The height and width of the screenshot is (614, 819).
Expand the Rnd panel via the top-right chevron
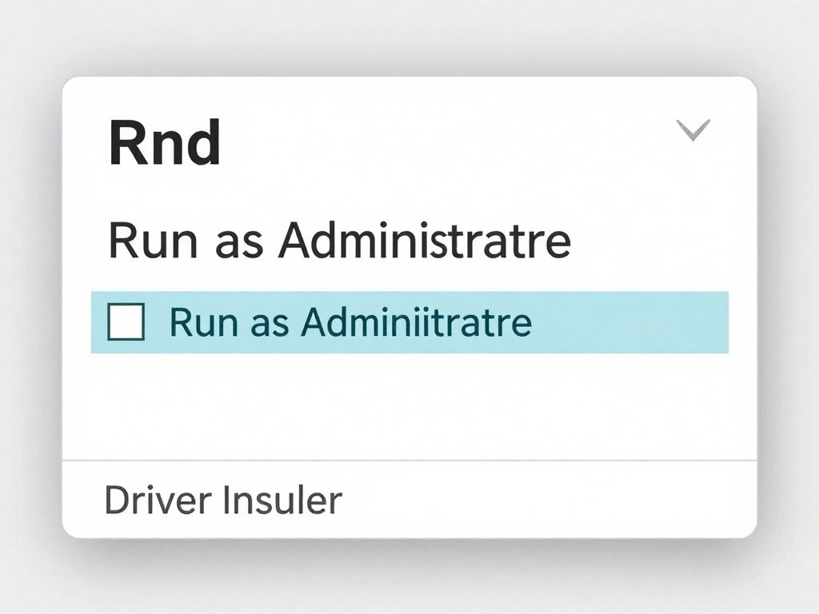coord(693,128)
